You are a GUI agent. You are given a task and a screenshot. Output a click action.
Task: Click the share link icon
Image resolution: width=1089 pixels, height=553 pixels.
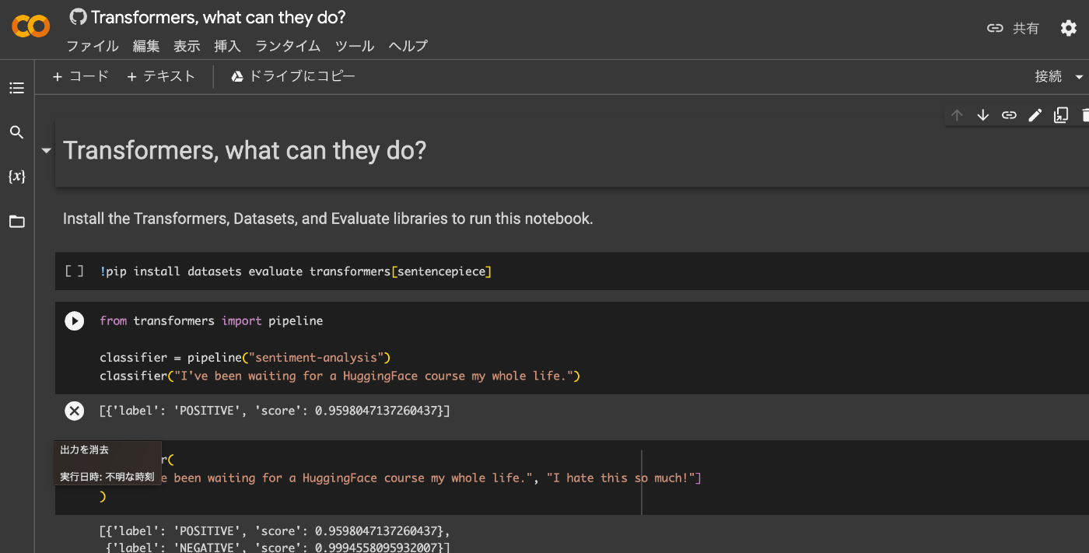(x=995, y=28)
